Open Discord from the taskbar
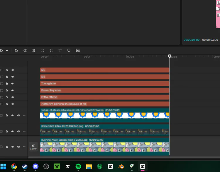This screenshot has width=220, height=172. (35, 166)
